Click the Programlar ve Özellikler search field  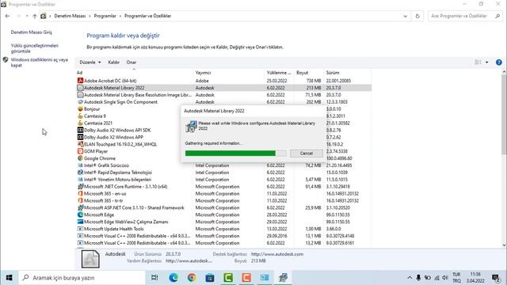click(x=466, y=16)
